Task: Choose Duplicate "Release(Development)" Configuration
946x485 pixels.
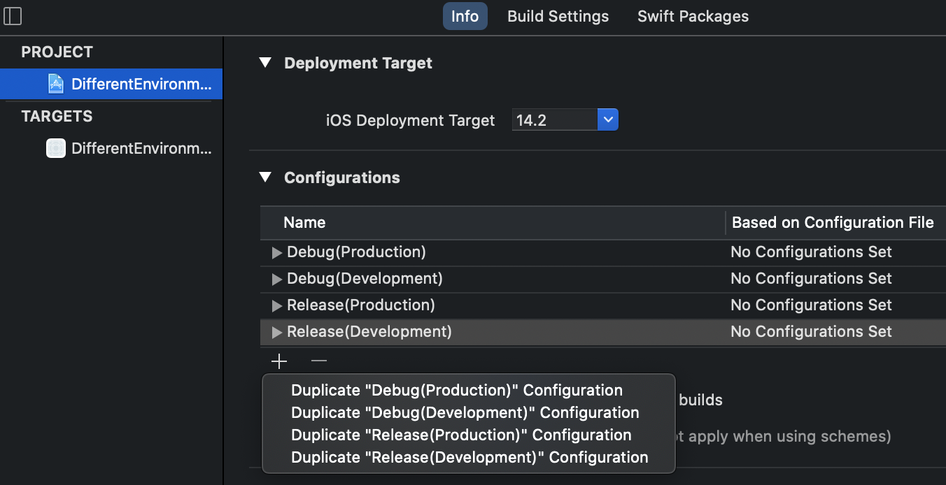Action: 470,458
